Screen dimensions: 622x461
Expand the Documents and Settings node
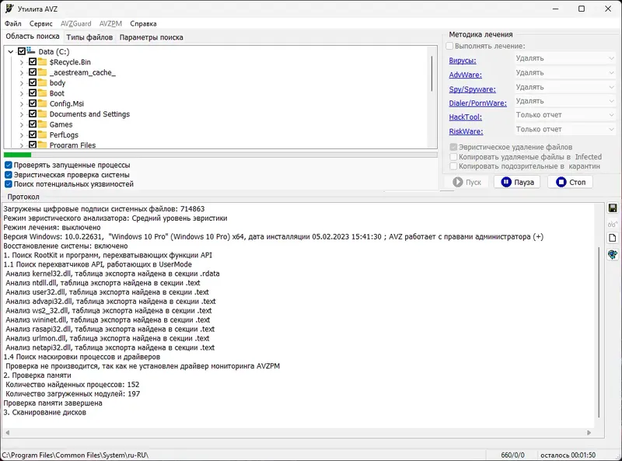pos(22,114)
